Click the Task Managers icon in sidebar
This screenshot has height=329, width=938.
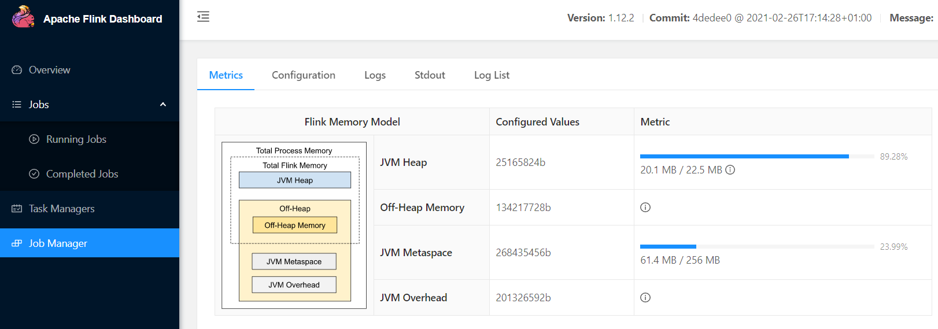[17, 209]
